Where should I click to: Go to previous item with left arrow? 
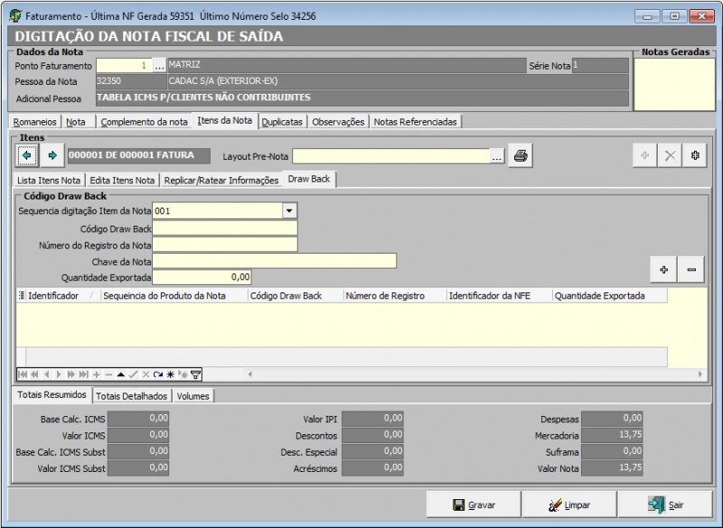[x=27, y=155]
